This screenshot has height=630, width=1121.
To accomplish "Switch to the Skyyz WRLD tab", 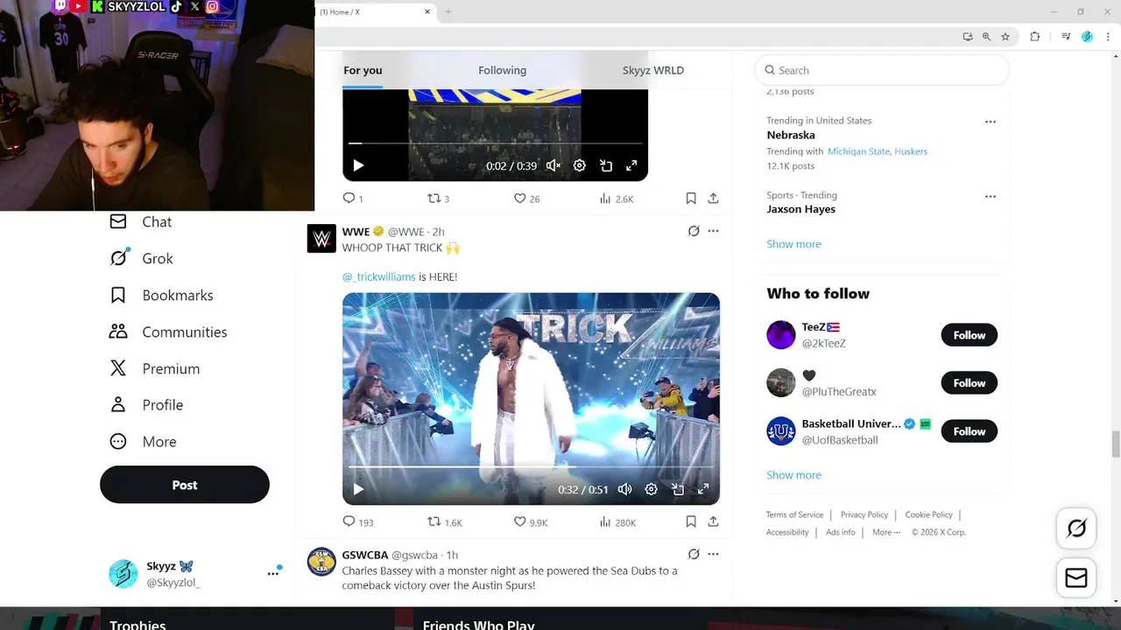I will tap(653, 70).
